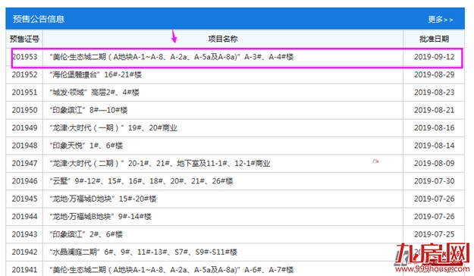Open project 印象滨江 8#—10#楼
Viewport: 474px width, 276px height.
pos(89,110)
